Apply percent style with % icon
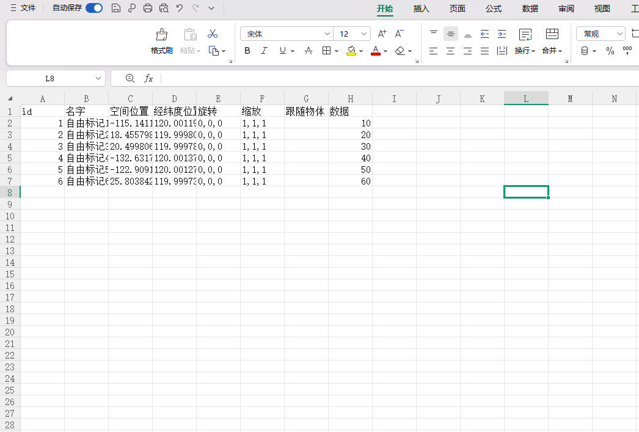The image size is (639, 432). 610,51
